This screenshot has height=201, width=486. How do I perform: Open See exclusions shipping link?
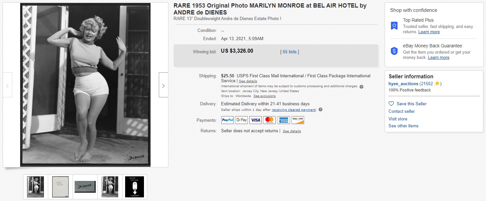pyautogui.click(x=264, y=96)
